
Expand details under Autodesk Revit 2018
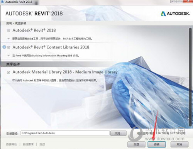[8, 39]
